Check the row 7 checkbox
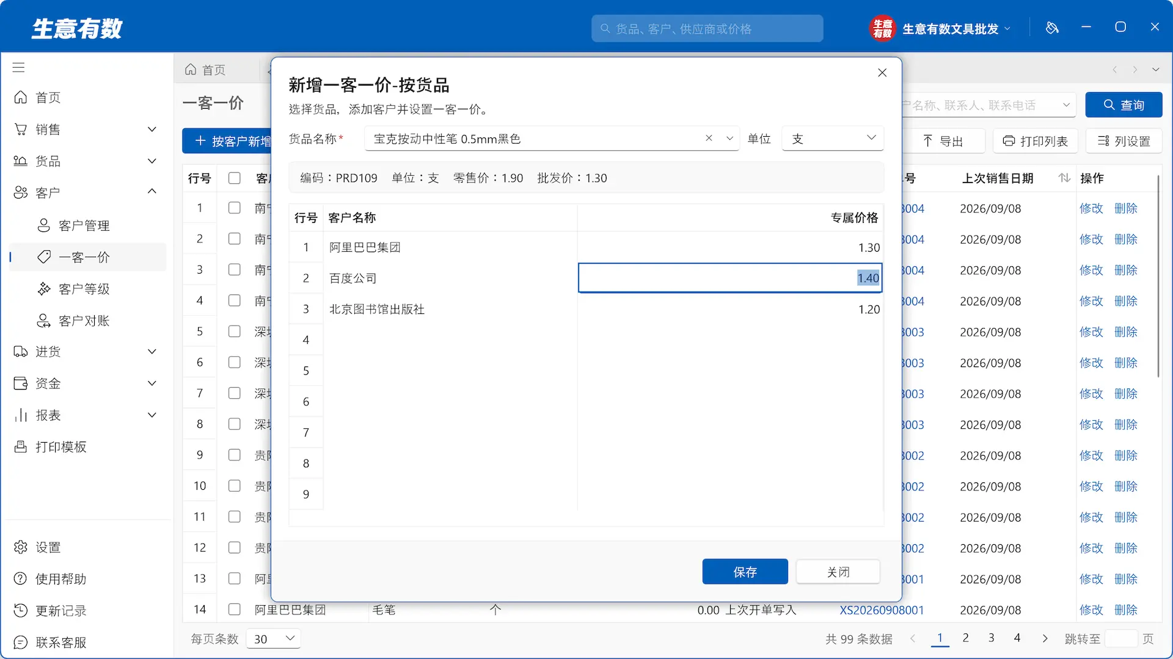 (x=235, y=393)
